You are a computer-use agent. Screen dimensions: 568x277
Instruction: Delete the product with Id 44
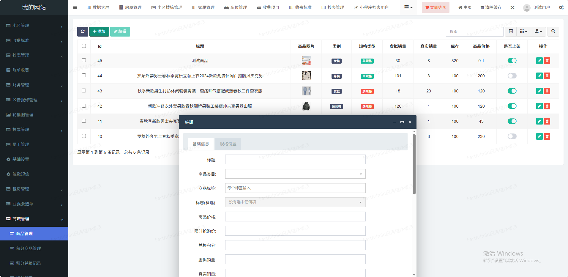547,76
